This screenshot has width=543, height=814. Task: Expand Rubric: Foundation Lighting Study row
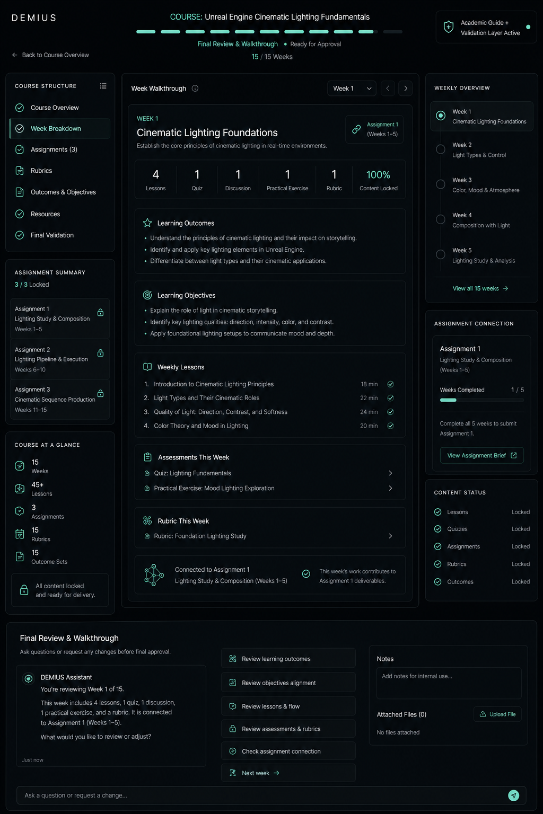pyautogui.click(x=270, y=536)
